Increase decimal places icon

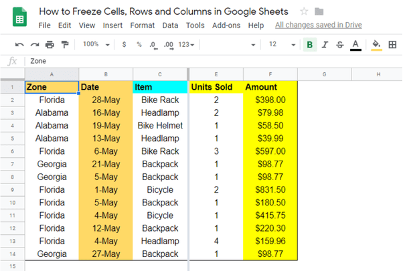(x=169, y=46)
